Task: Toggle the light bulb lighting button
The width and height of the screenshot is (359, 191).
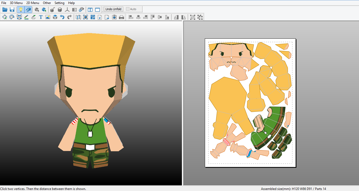Action: coord(21,10)
